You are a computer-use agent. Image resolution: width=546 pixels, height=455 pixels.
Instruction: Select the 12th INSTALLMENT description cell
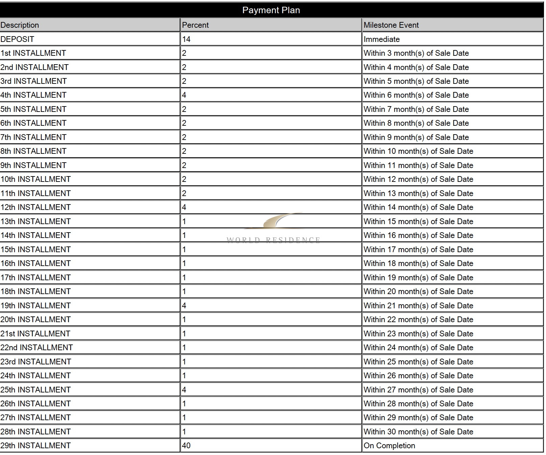click(x=90, y=207)
